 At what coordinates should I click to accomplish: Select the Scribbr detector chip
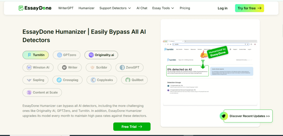[x=99, y=67]
